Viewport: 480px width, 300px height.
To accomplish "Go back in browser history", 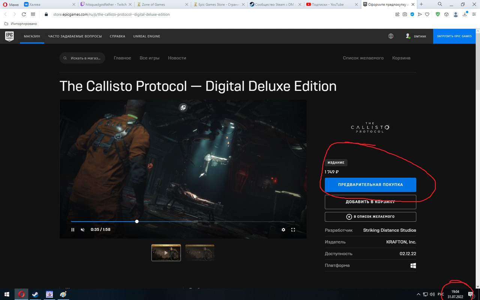I will [5, 14].
